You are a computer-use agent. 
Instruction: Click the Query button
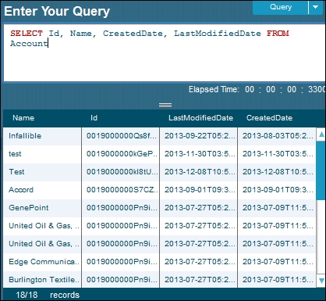280,7
